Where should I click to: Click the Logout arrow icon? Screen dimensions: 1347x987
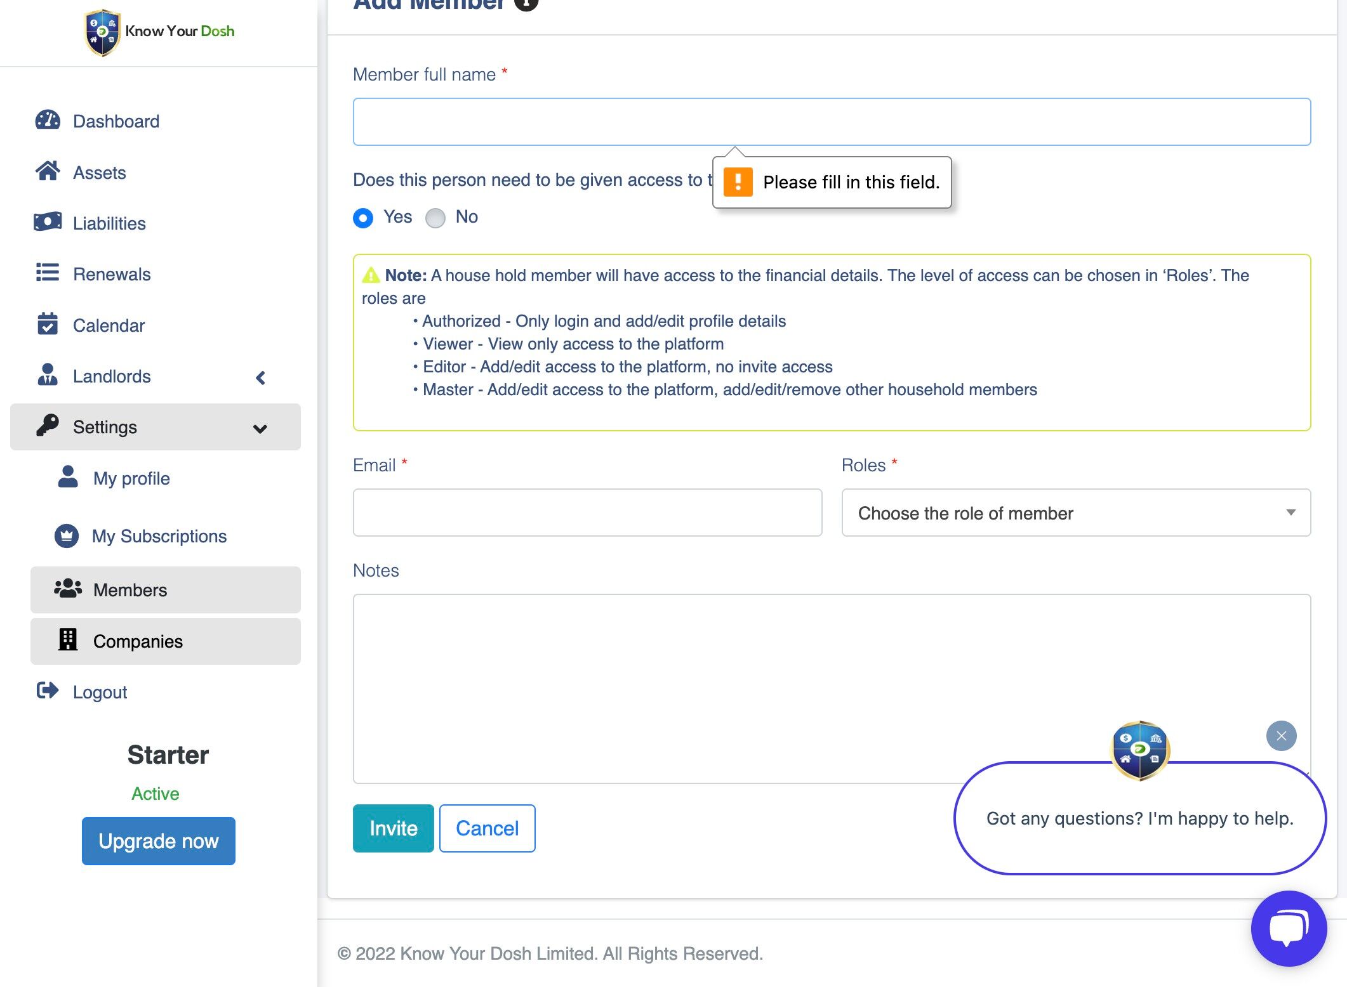(x=48, y=691)
